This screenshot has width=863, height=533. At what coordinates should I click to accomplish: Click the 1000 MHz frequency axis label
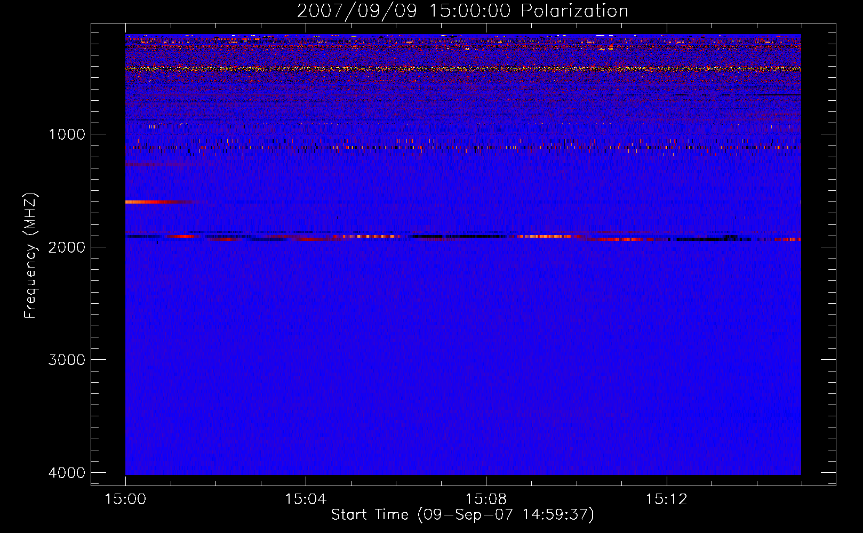67,134
